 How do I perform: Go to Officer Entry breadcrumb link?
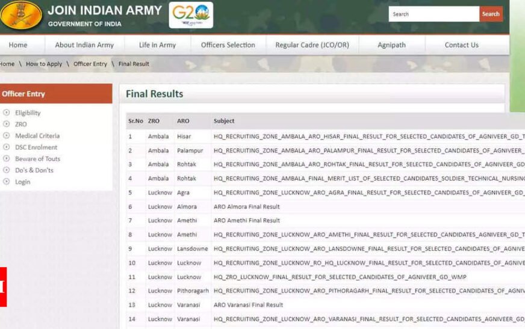tap(90, 64)
